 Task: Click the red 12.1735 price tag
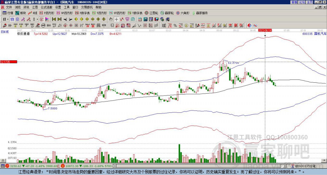[9, 62]
